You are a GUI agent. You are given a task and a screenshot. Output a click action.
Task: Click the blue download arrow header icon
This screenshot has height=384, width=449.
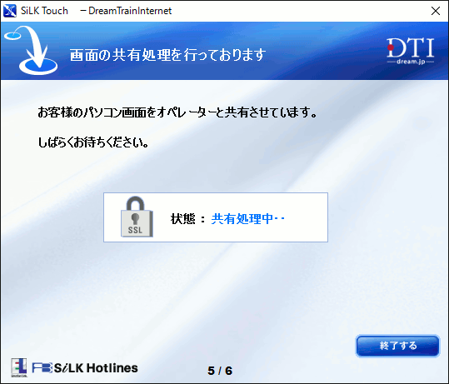point(31,51)
